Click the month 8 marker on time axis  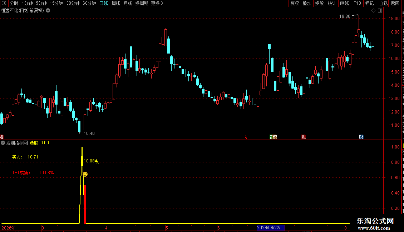345,228
